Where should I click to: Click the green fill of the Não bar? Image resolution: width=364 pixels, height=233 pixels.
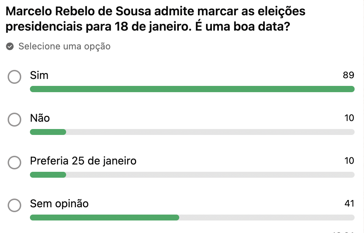tap(48, 132)
